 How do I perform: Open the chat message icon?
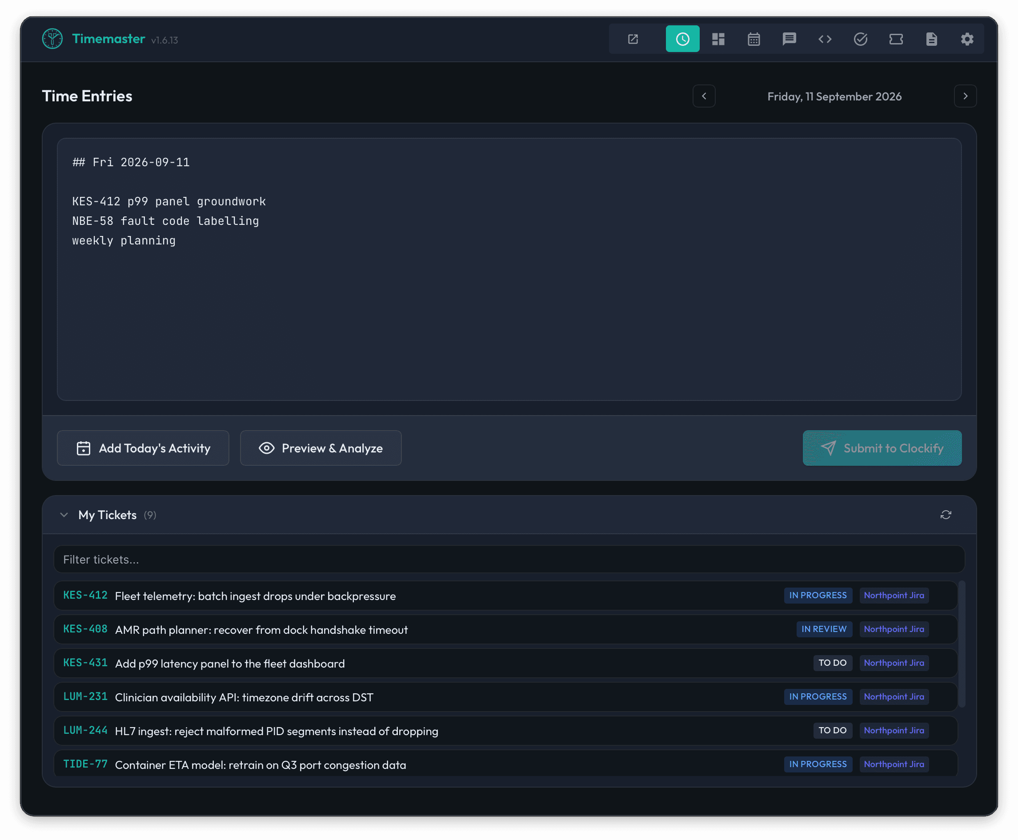pos(789,39)
